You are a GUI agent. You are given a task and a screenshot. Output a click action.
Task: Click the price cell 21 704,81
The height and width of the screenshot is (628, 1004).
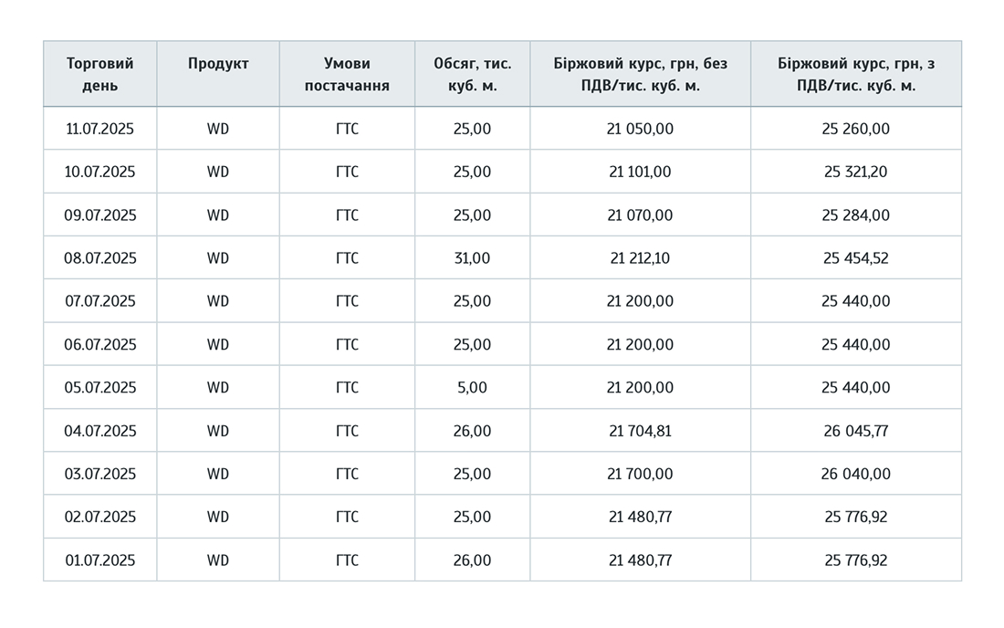641,431
